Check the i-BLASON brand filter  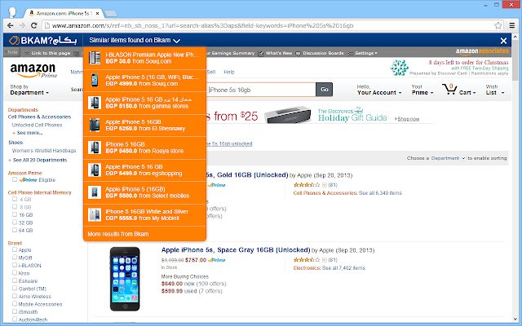tap(15, 265)
